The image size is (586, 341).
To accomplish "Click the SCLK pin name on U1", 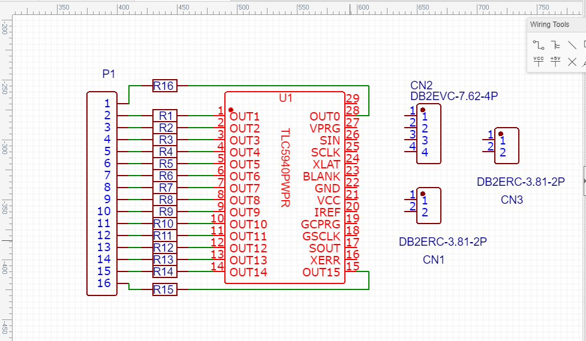I will pyautogui.click(x=326, y=152).
